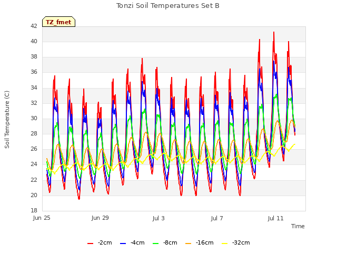Viewport: 337px width, 253px height.
Task: Click the 38 y-axis tick label
Action: 34,56
